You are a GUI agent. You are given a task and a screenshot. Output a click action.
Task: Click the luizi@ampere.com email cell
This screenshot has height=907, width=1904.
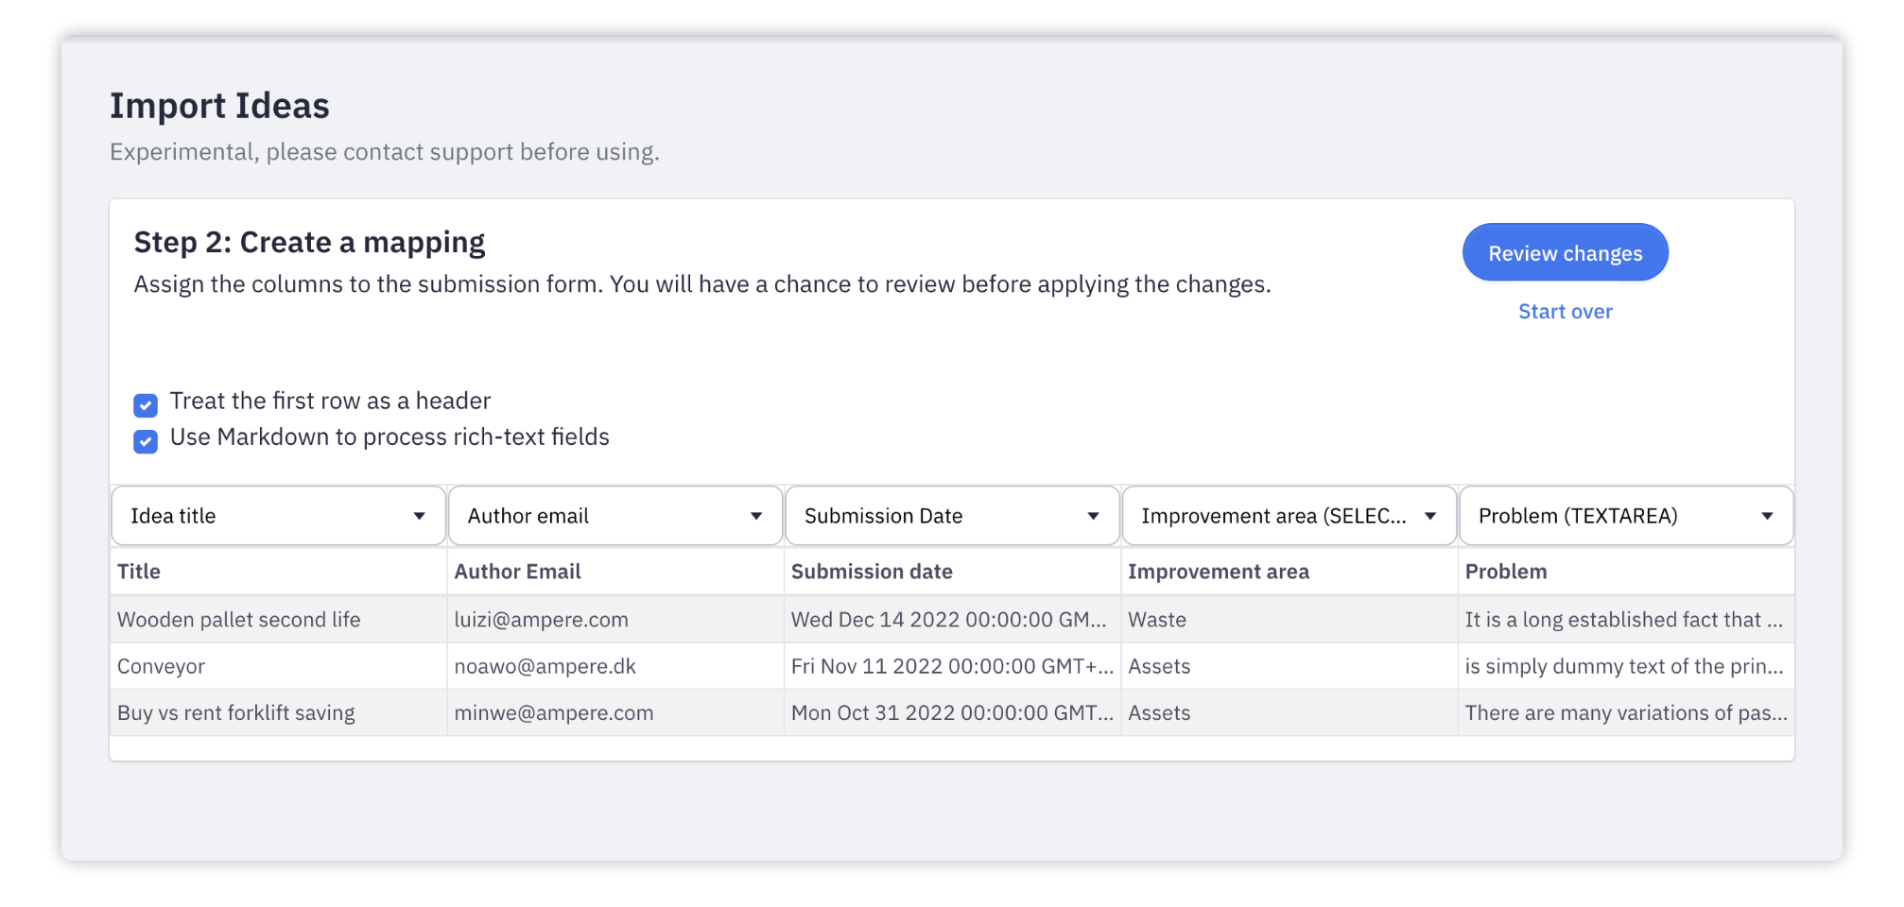pos(541,620)
